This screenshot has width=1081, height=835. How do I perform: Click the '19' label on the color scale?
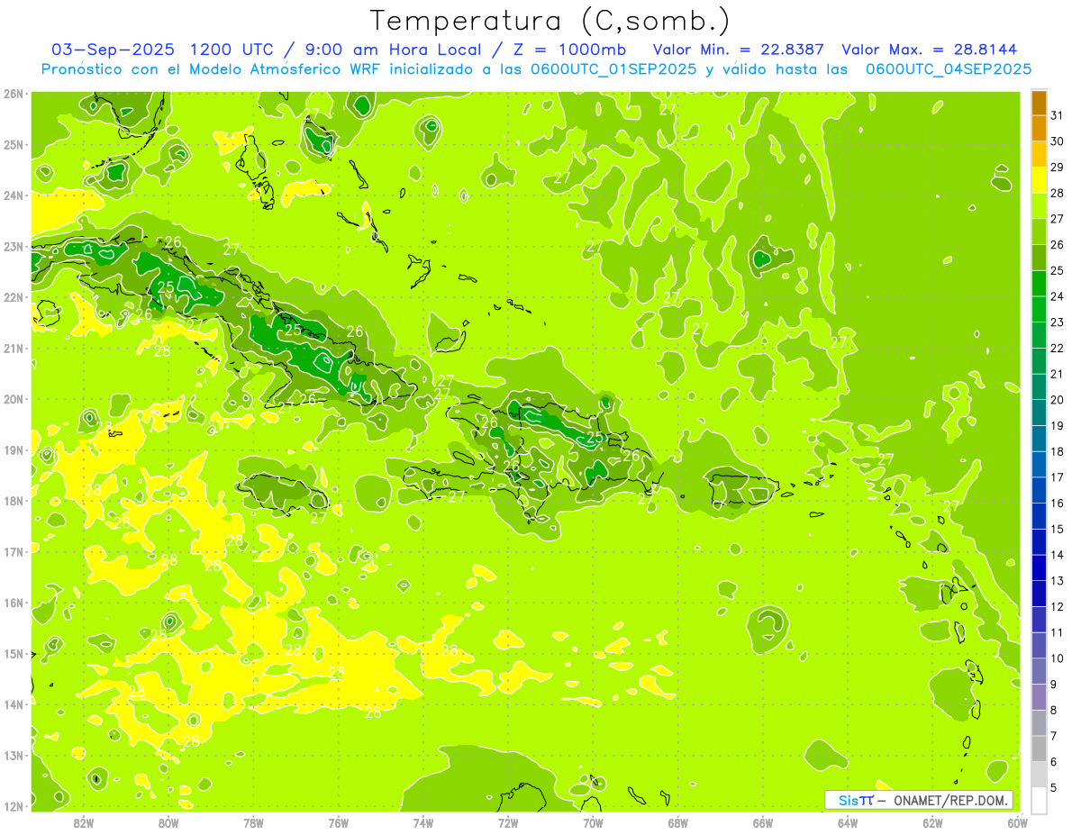pos(1058,426)
